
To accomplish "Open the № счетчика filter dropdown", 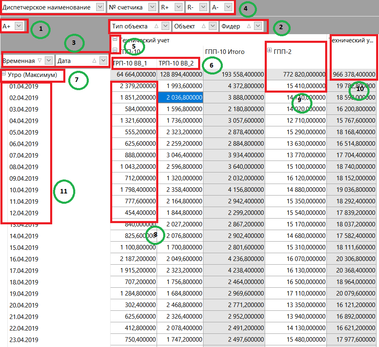I will (x=152, y=7).
